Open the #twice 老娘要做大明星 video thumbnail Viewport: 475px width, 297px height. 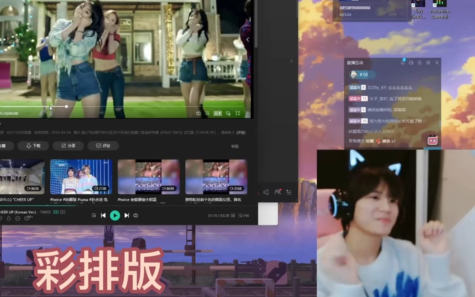148,177
